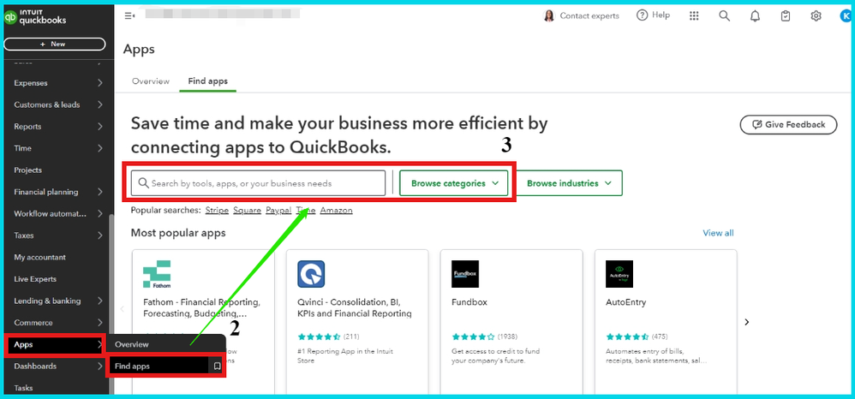Open Qvinci Consolidation app title

tap(355, 307)
